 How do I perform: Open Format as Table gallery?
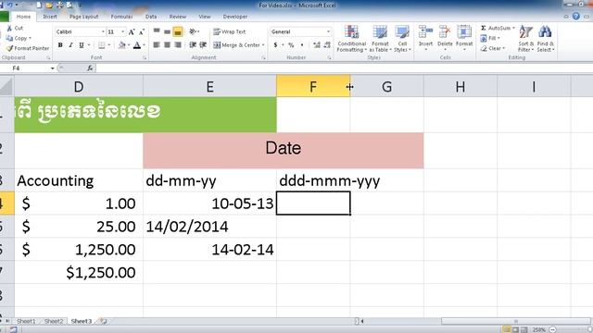(380, 39)
